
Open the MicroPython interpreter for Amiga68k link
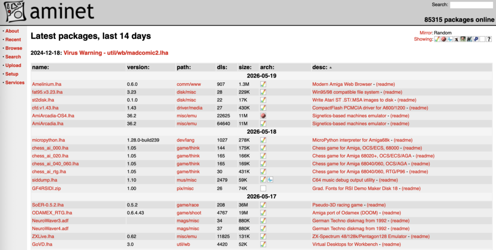coord(351,140)
